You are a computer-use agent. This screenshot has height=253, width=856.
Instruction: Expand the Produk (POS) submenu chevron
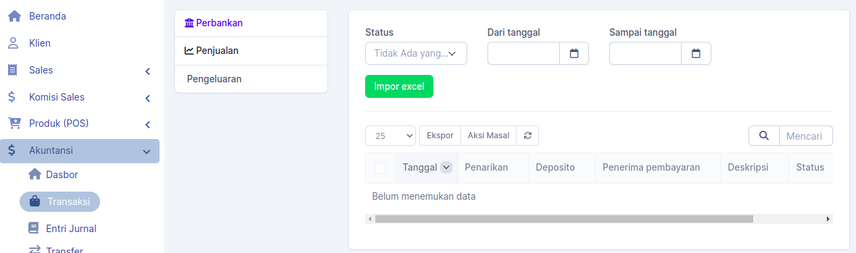tap(147, 125)
